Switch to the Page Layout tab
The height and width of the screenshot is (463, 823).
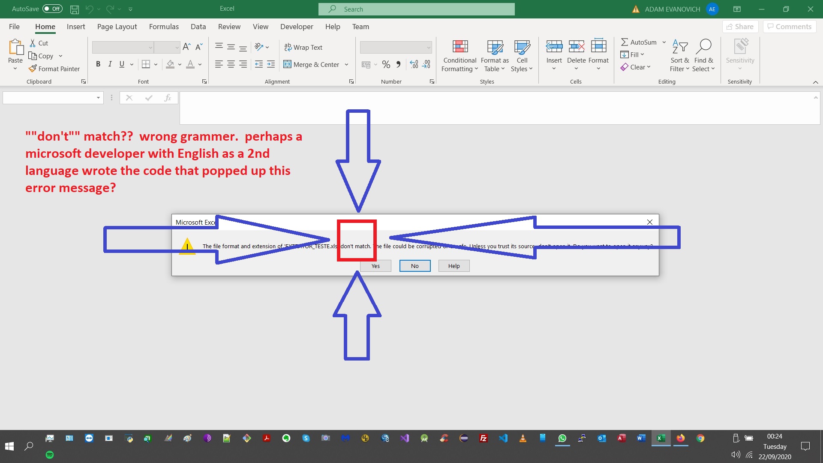(117, 27)
